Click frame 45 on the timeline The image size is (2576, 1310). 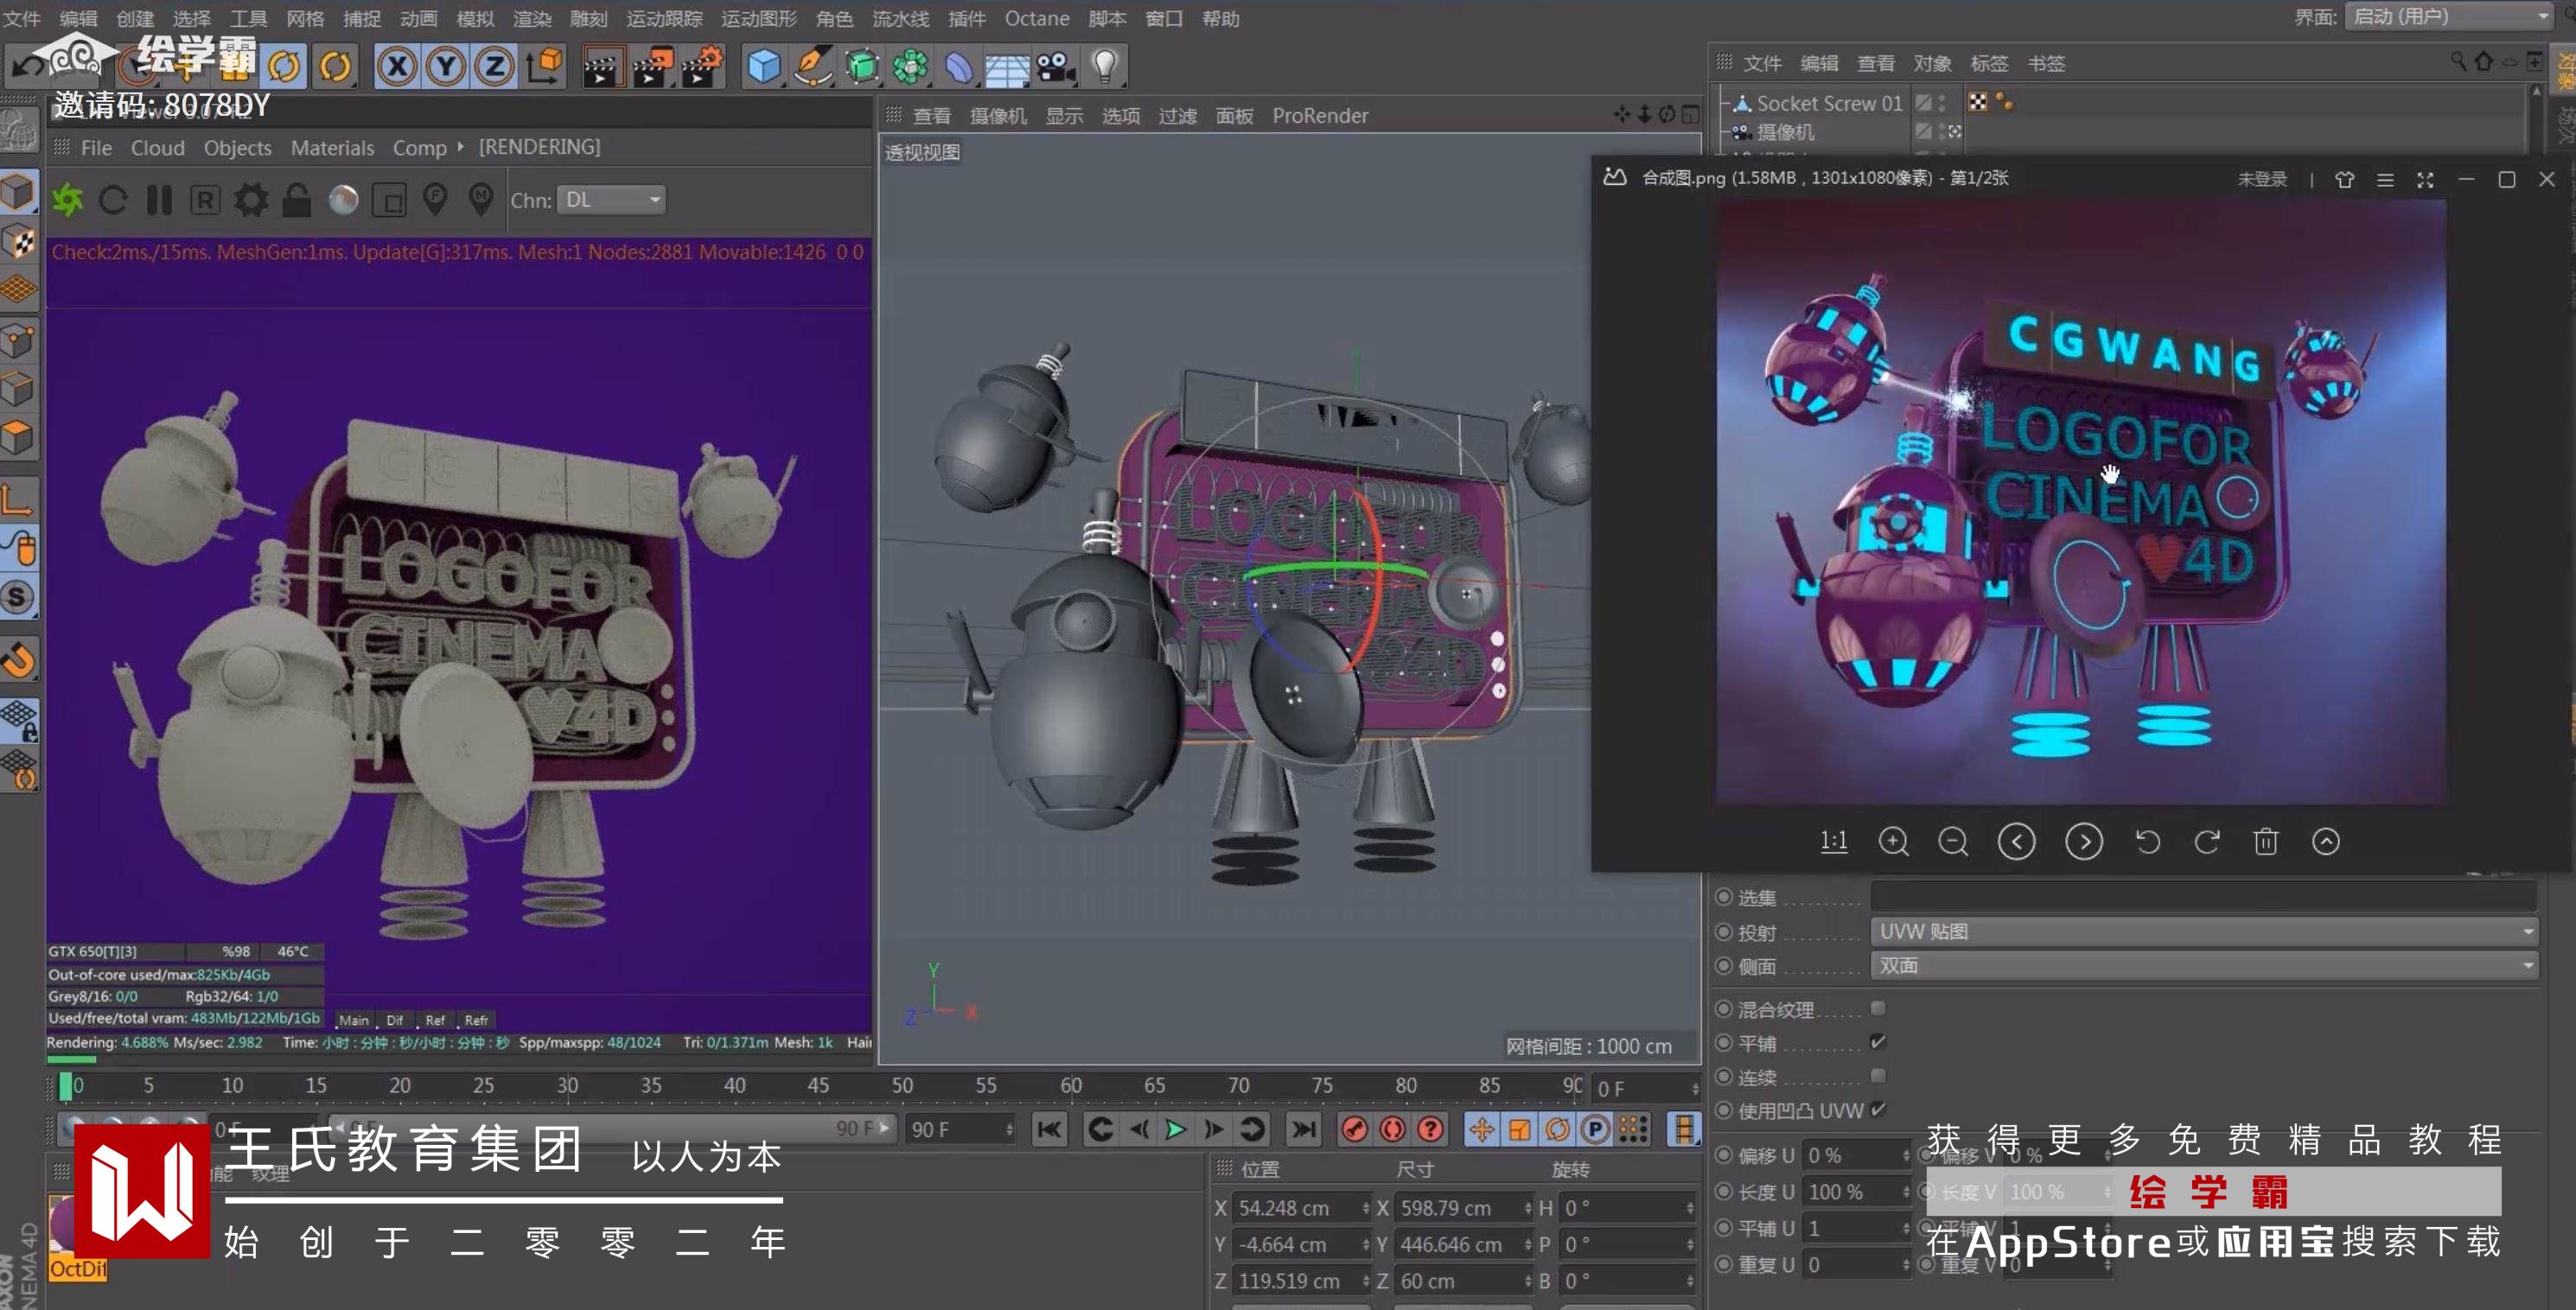coord(818,1086)
